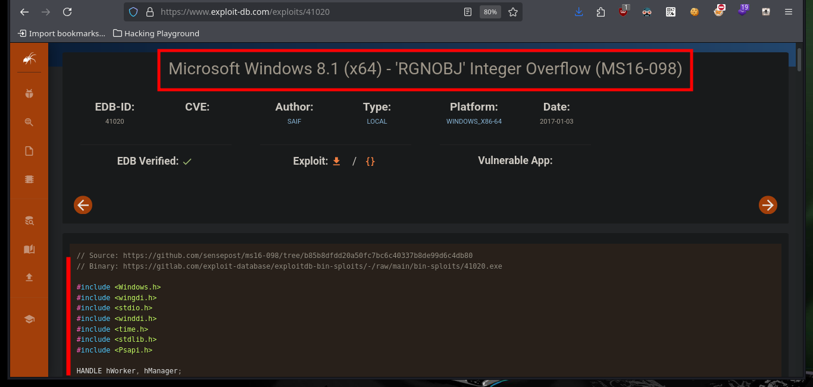Click the SAIF author link
Screen dimensions: 813x387
pyautogui.click(x=294, y=121)
